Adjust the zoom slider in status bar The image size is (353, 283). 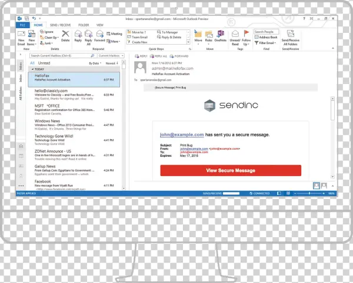(309, 193)
